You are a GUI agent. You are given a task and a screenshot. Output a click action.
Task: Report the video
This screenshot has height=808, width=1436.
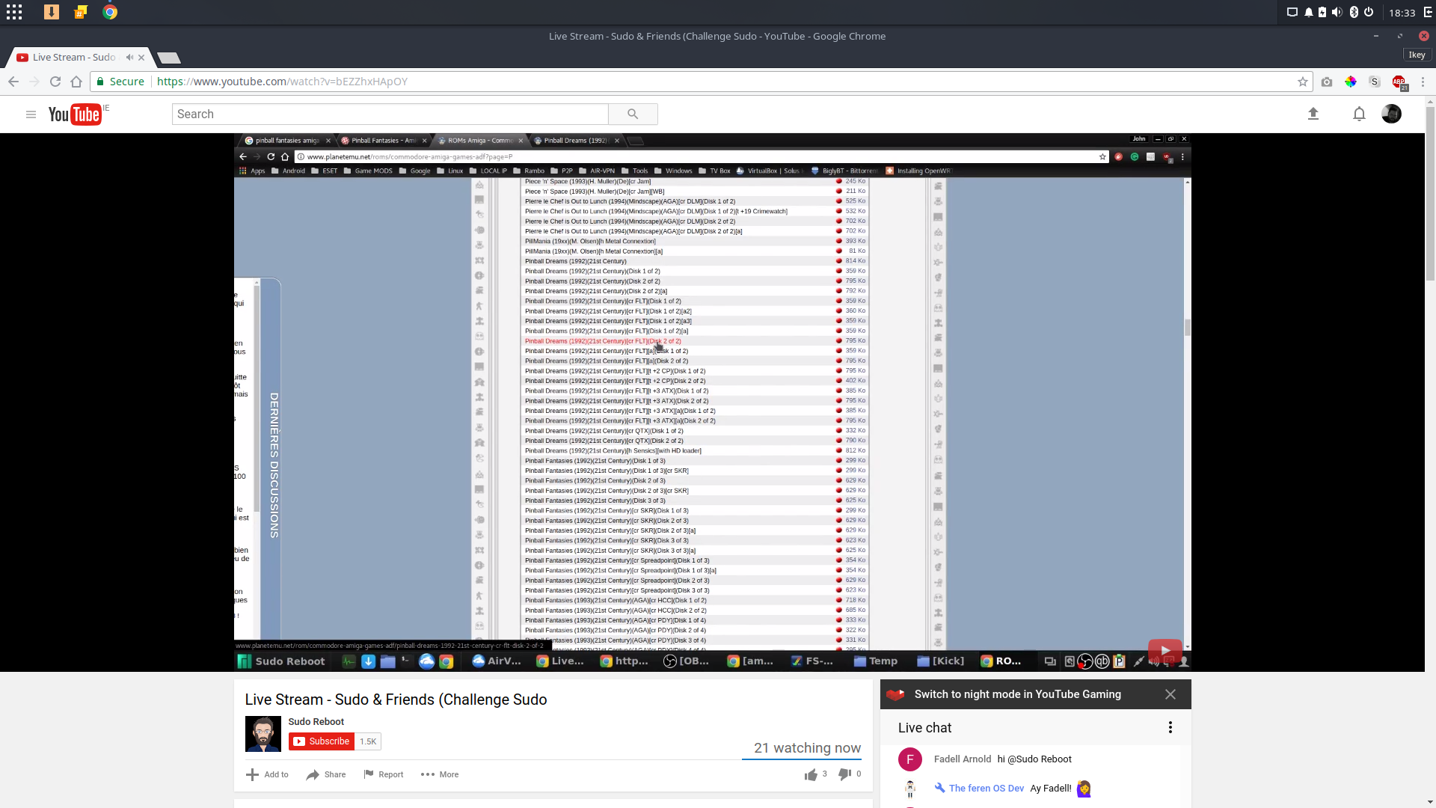tap(384, 774)
